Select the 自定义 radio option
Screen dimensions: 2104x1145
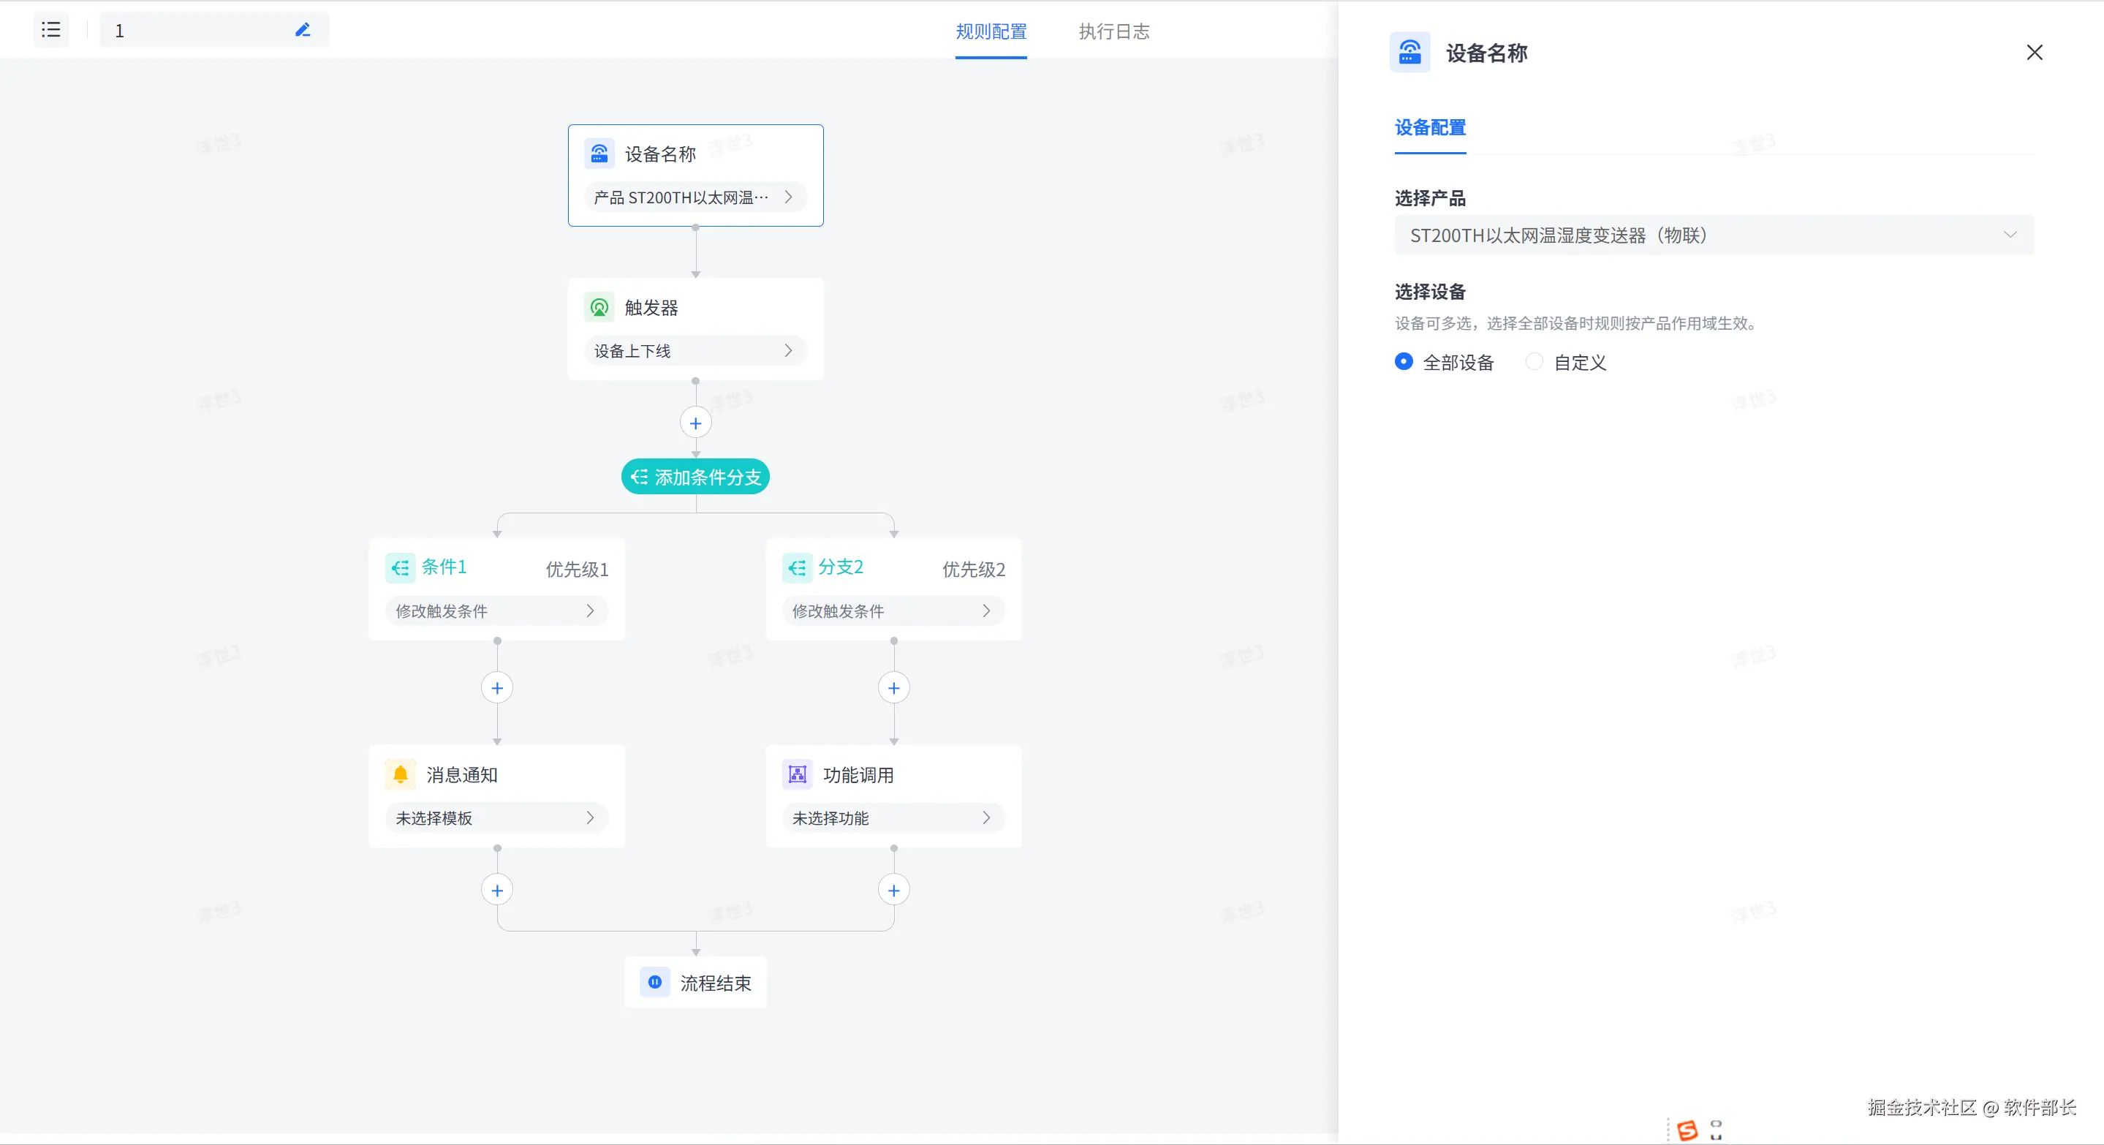tap(1534, 362)
